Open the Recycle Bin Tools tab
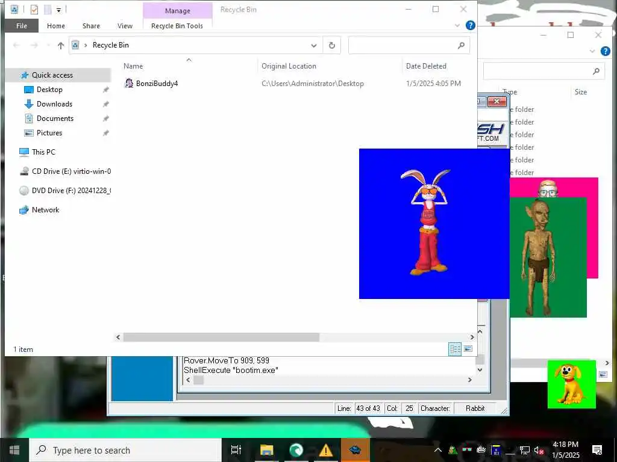The width and height of the screenshot is (617, 462). [x=177, y=26]
